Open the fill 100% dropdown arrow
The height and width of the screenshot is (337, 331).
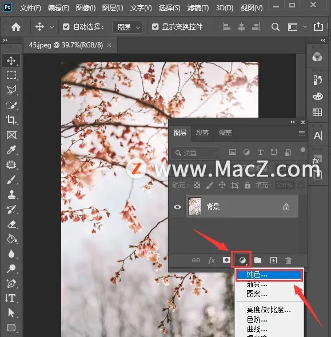tap(301, 185)
